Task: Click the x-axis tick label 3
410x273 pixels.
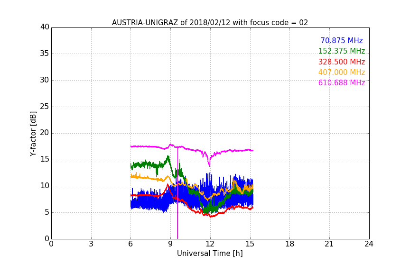Action: click(91, 244)
